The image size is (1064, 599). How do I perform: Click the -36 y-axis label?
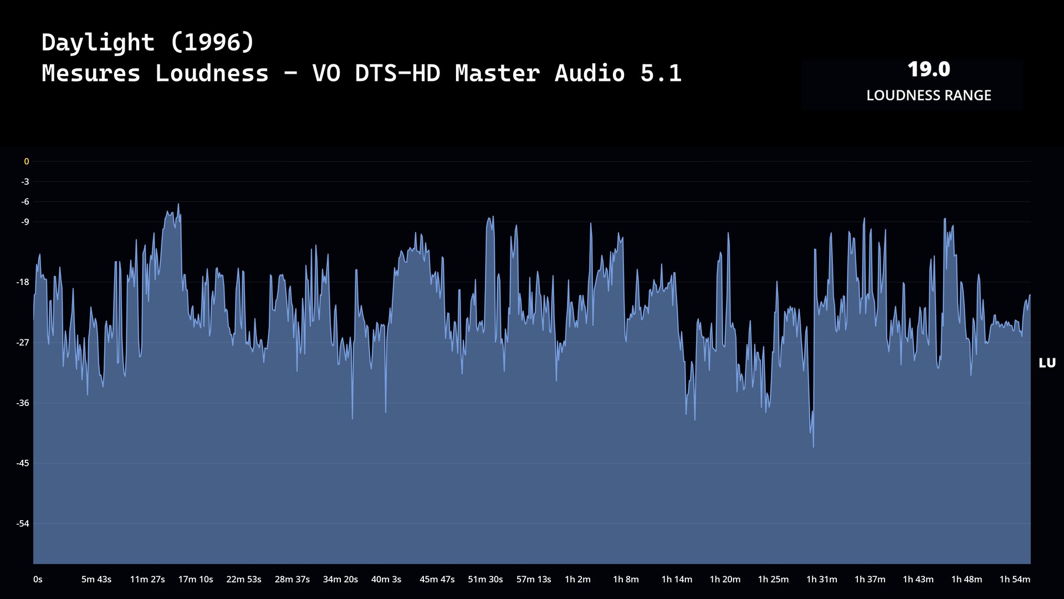coord(23,403)
